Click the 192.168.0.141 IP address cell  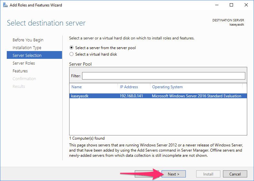(131, 96)
